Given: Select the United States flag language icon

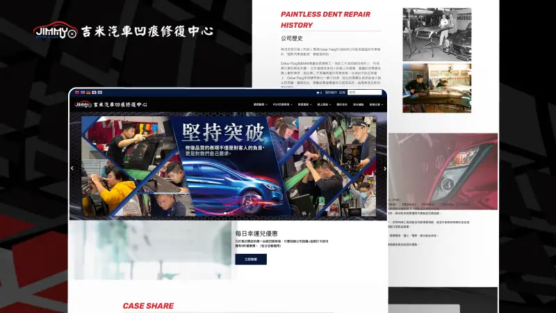Looking at the screenshot, I should [x=83, y=93].
